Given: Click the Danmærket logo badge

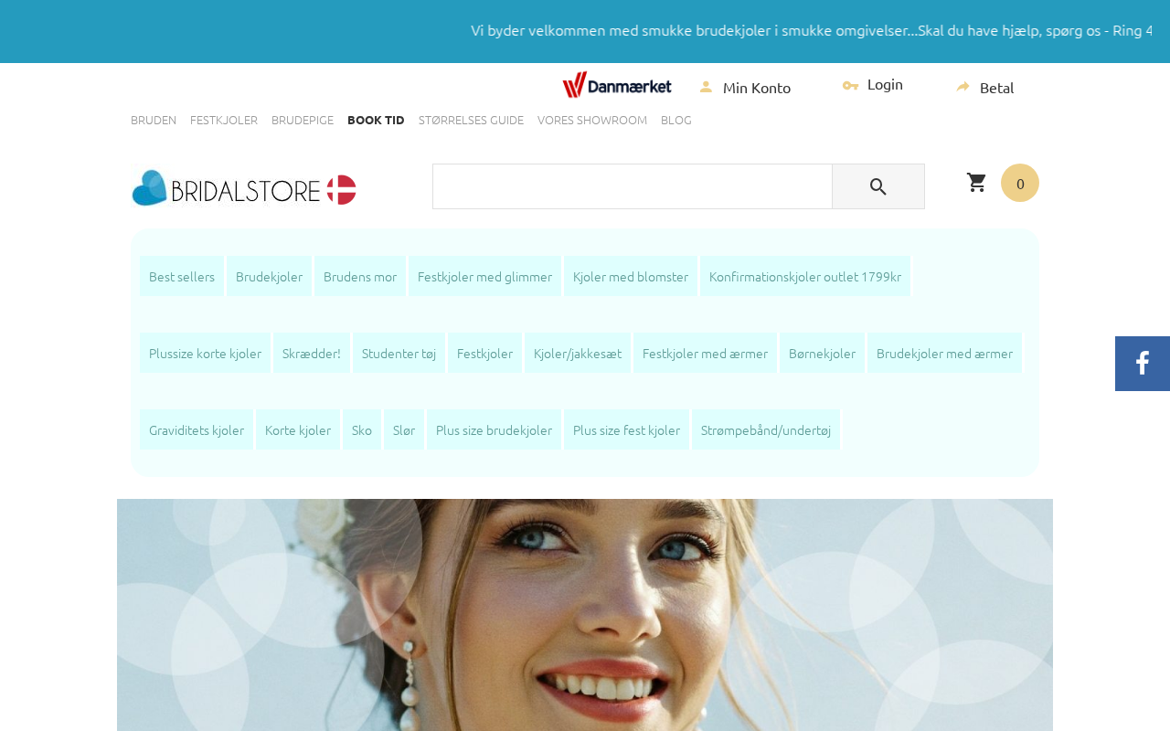Looking at the screenshot, I should point(617,85).
